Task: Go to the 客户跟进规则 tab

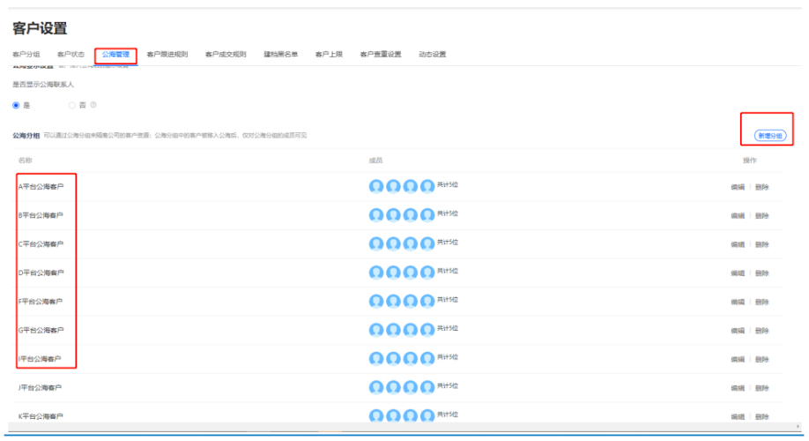Action: coord(167,54)
